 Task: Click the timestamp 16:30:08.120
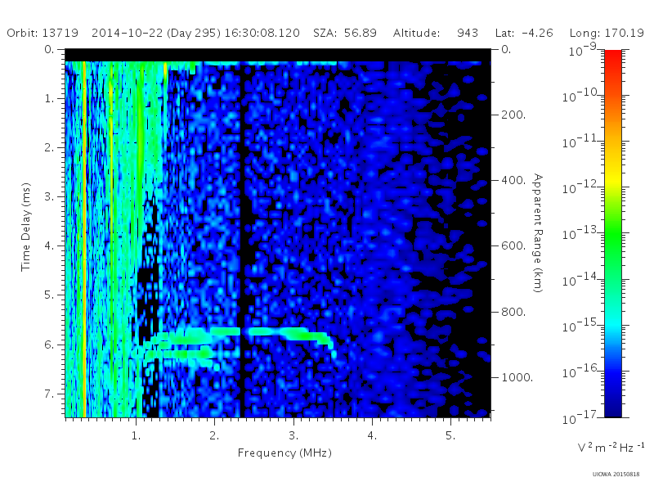[x=262, y=33]
